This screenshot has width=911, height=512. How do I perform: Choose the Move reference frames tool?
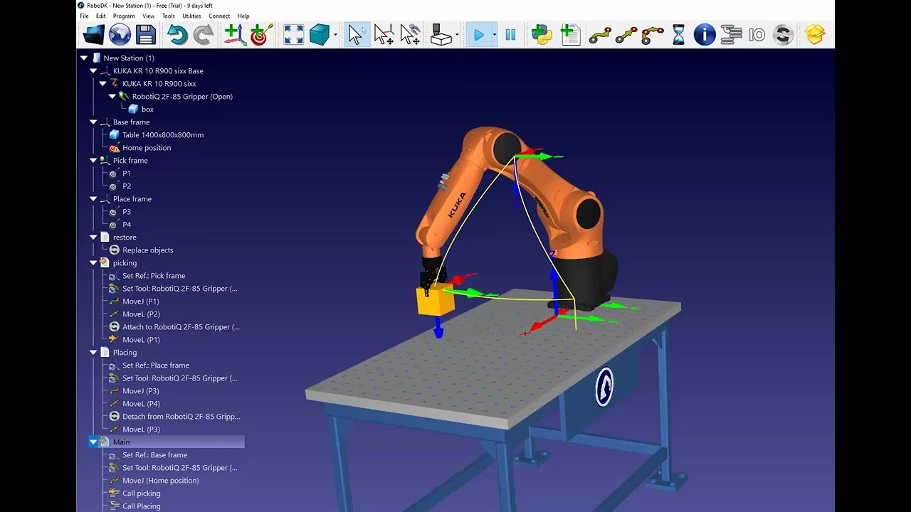tap(384, 34)
